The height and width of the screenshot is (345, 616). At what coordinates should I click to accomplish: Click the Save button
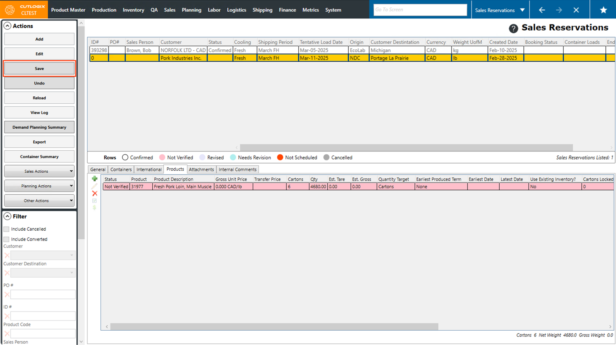click(x=39, y=69)
